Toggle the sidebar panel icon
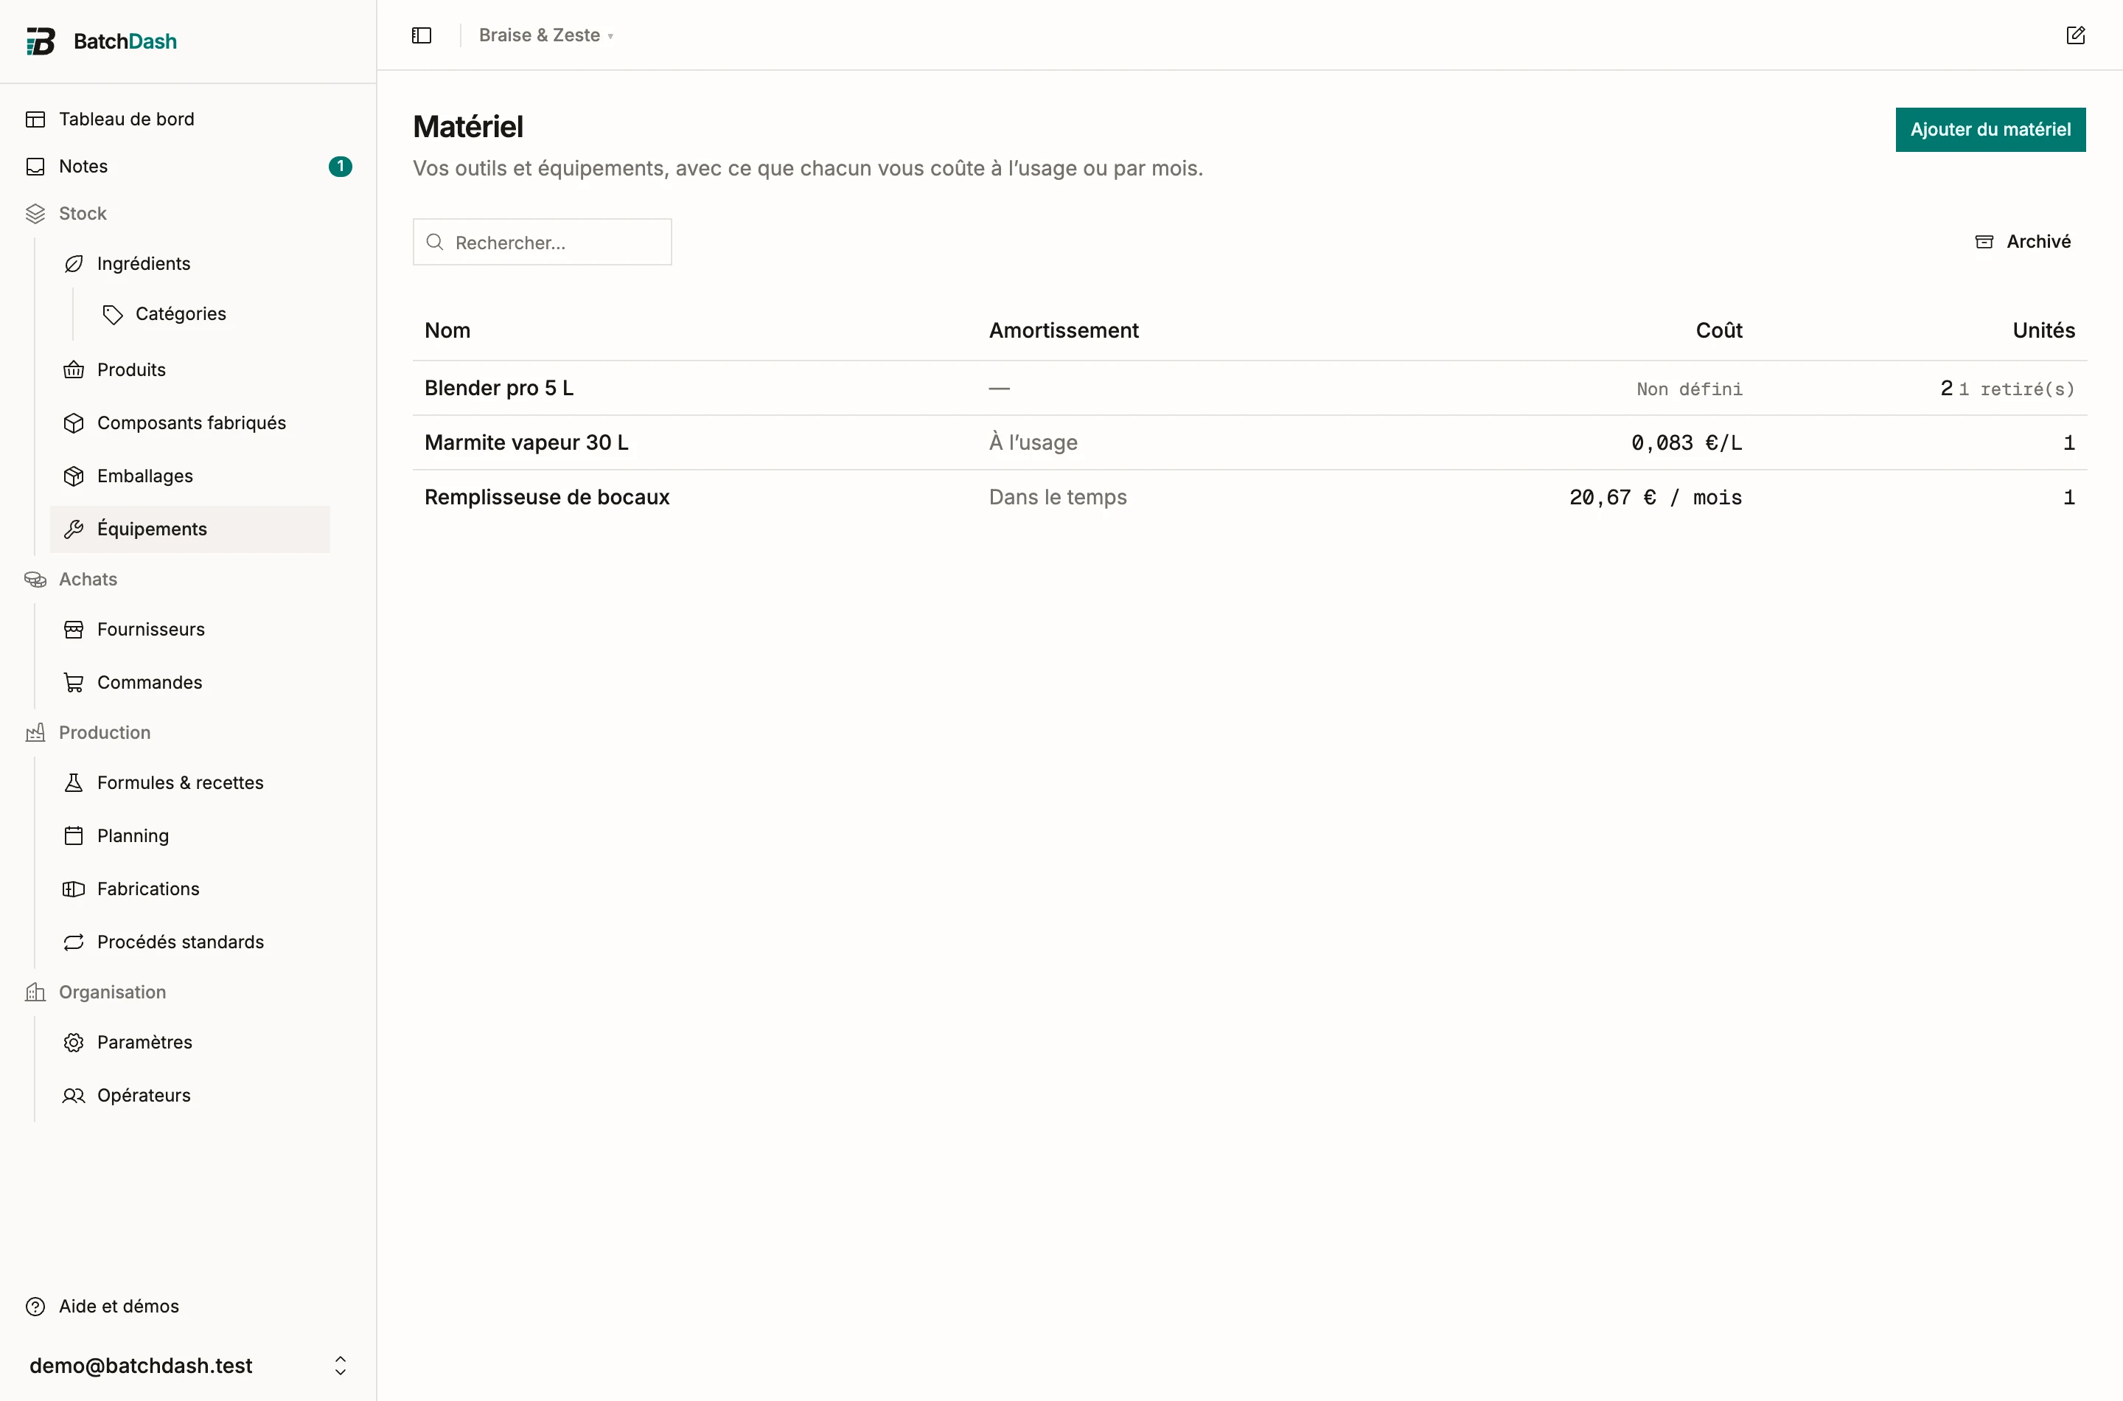Screen dimensions: 2123x1401 (x=422, y=35)
